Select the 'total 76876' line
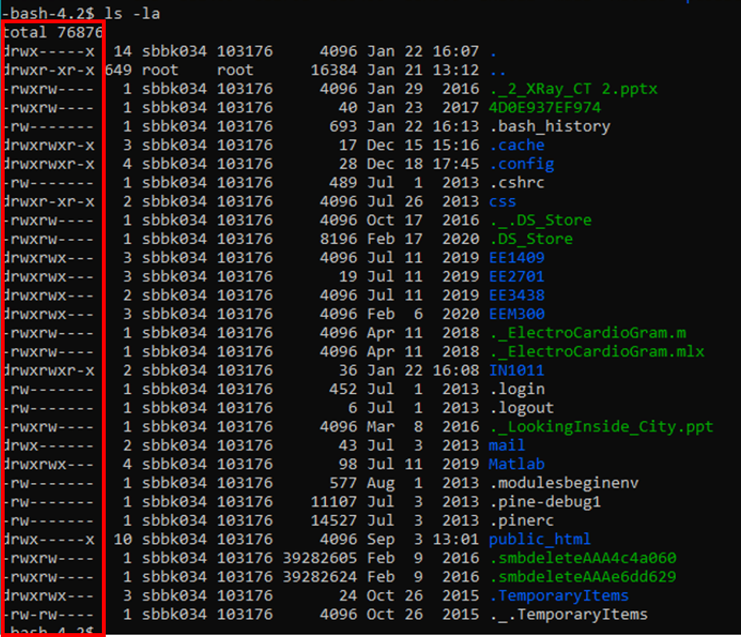 click(x=52, y=32)
